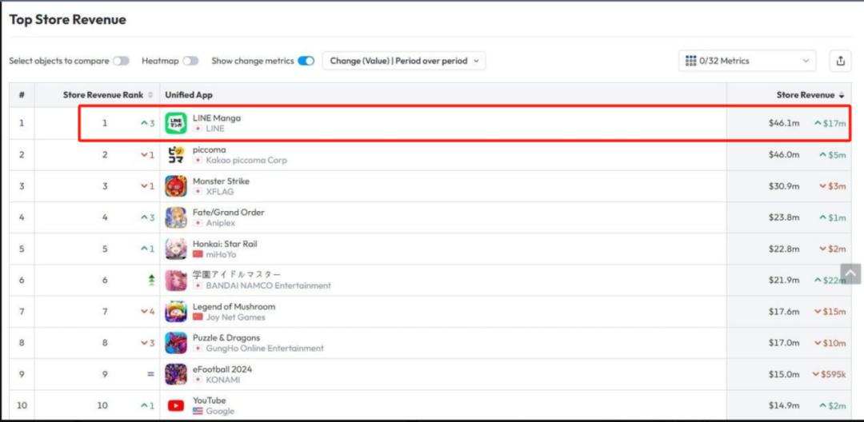Click the YouTube app icon
864x422 pixels.
click(176, 405)
